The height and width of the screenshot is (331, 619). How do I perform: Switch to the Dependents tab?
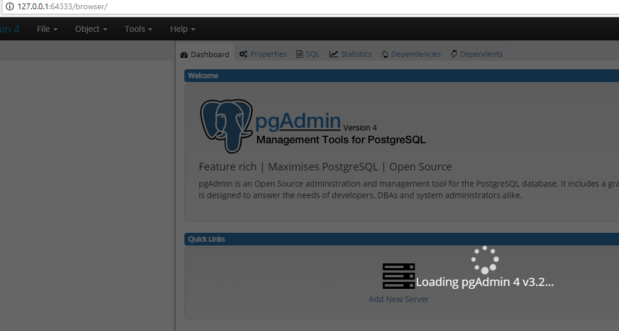click(476, 54)
